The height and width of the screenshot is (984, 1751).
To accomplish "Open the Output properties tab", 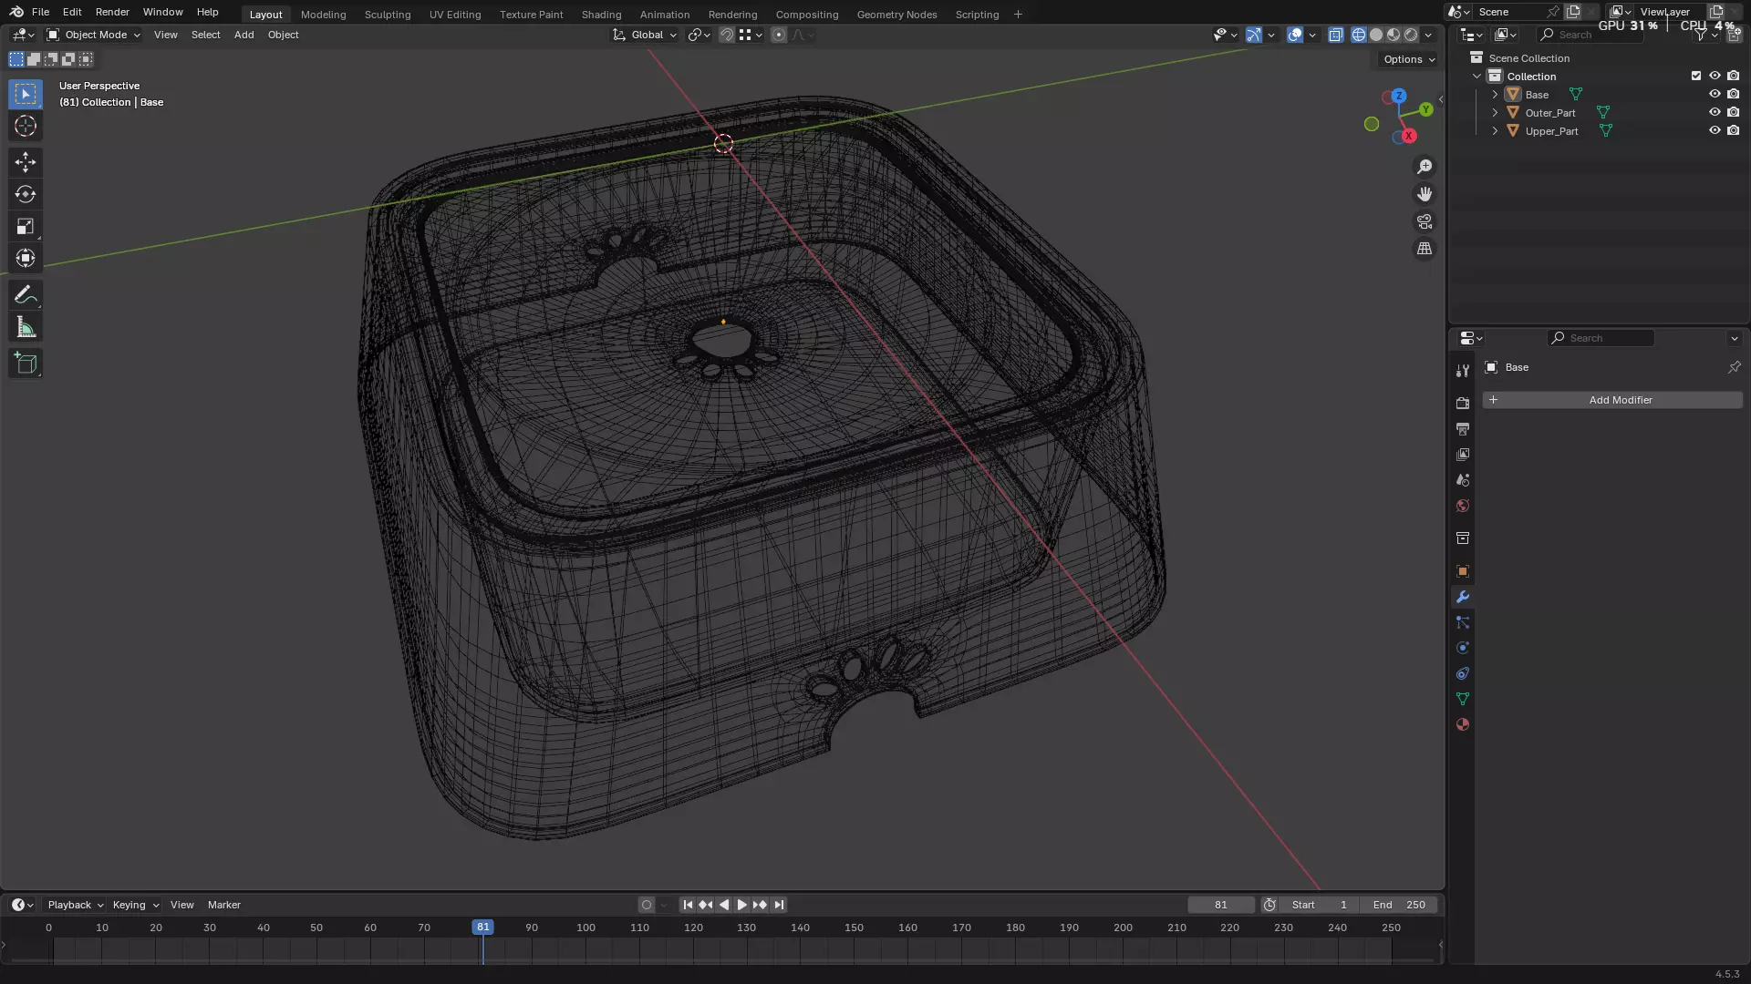I will point(1463,428).
